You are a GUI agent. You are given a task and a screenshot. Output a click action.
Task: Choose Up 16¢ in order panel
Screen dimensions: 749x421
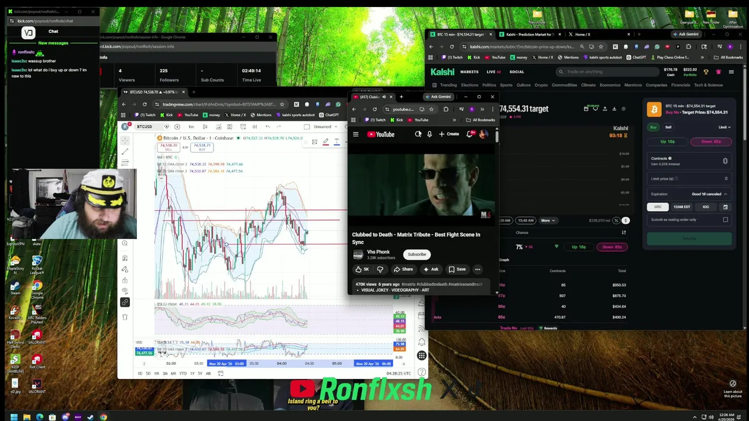tap(668, 142)
